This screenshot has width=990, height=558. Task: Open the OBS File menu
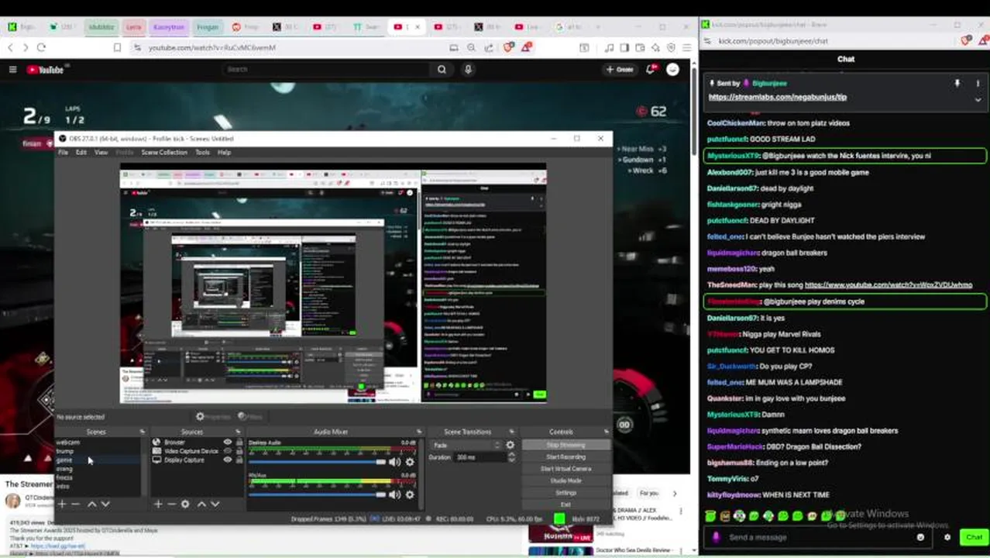(64, 153)
